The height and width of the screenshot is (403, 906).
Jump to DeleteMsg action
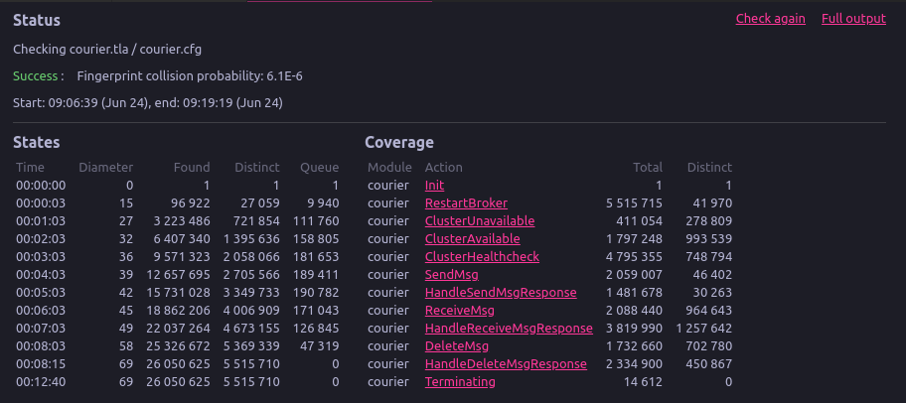point(457,346)
